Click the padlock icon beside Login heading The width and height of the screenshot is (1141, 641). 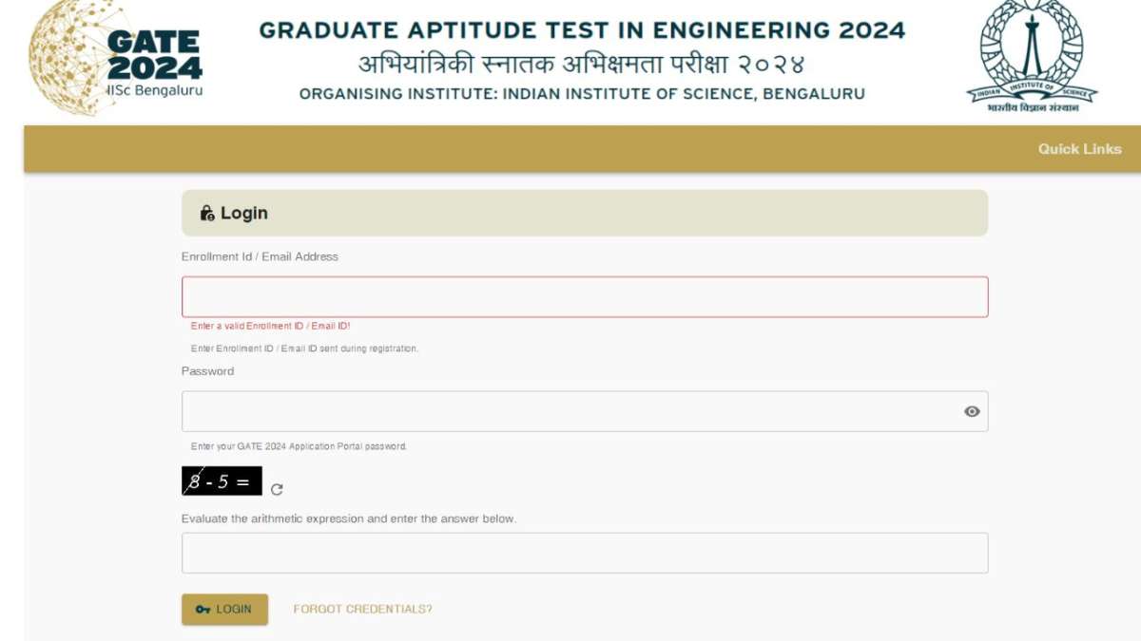(x=207, y=213)
